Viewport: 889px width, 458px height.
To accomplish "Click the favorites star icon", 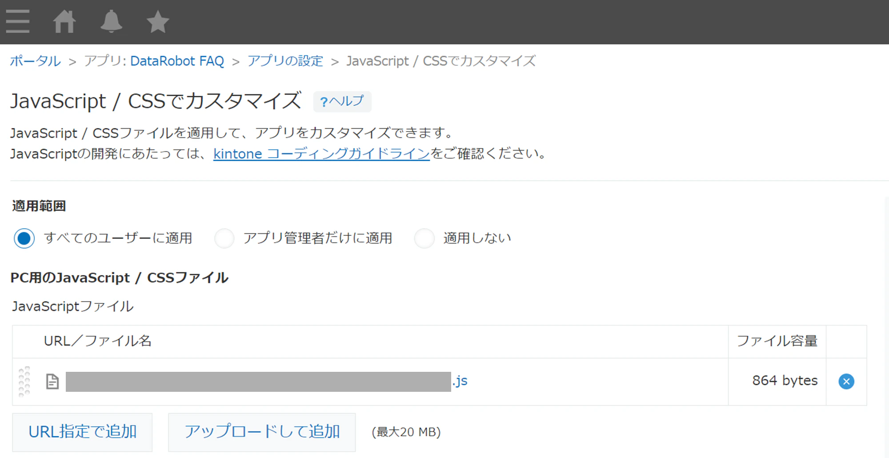I will pyautogui.click(x=158, y=22).
